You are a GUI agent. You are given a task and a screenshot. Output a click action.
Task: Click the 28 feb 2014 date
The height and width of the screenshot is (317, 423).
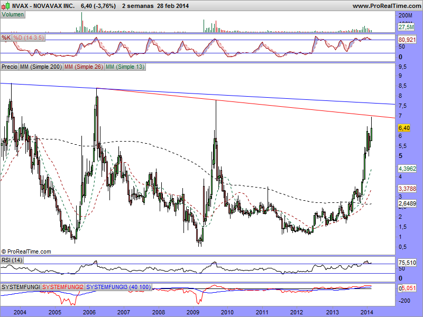click(x=173, y=6)
